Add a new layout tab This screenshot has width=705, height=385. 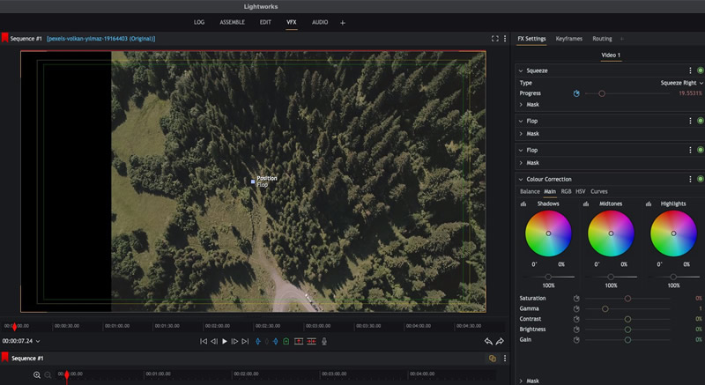343,22
